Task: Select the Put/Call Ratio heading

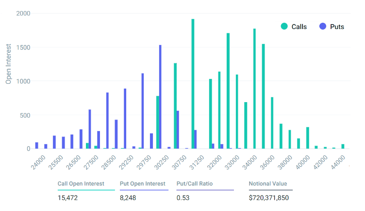Action: coord(195,184)
